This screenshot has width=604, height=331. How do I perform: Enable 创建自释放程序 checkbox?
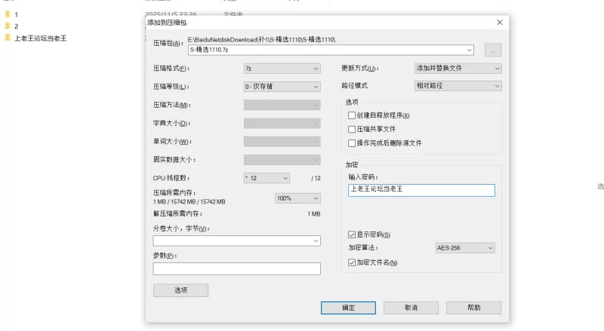pyautogui.click(x=352, y=115)
